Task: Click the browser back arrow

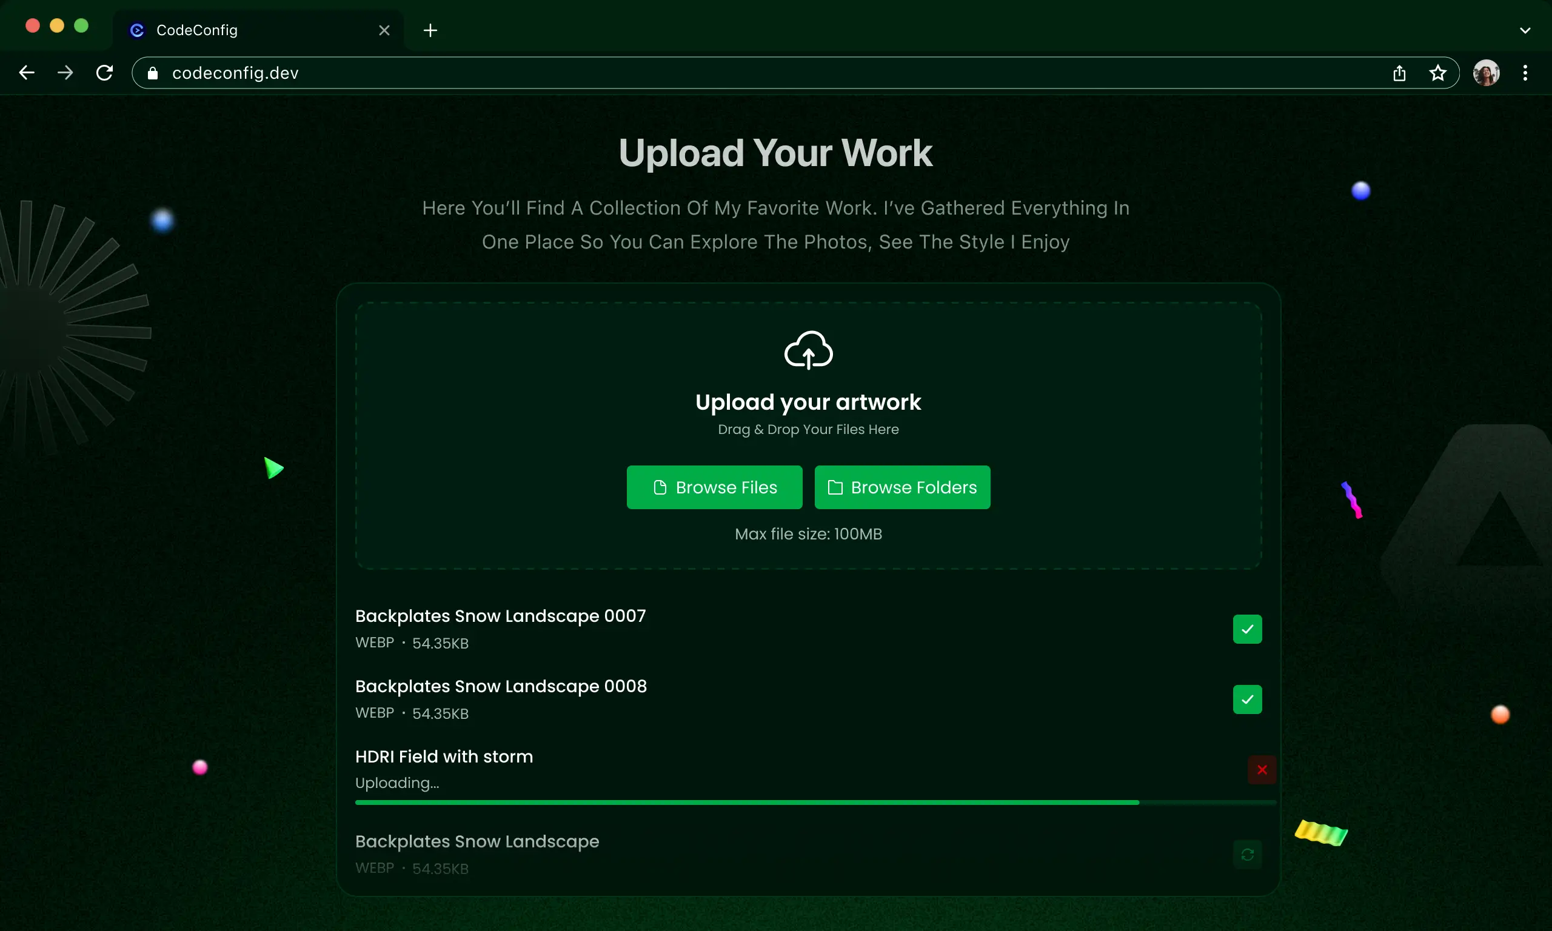Action: 26,73
